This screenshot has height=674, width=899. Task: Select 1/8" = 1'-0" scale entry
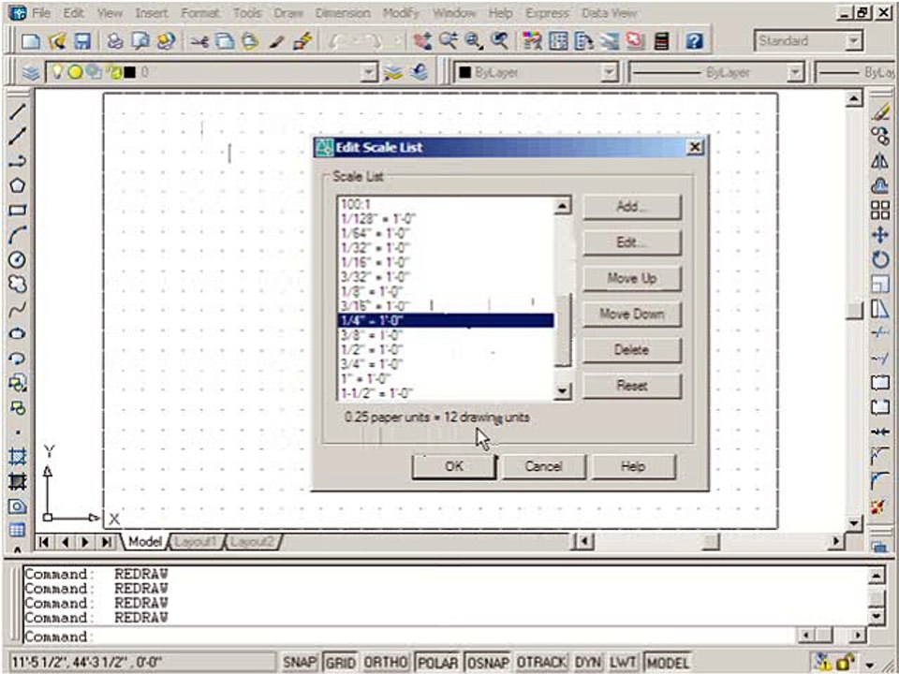(x=446, y=291)
